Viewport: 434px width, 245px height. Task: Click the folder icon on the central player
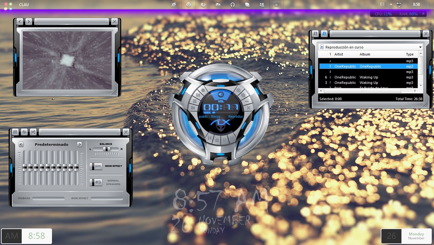pyautogui.click(x=193, y=108)
